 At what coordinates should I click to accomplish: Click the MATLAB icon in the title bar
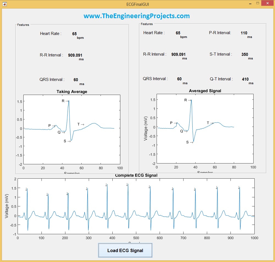coord(5,4)
